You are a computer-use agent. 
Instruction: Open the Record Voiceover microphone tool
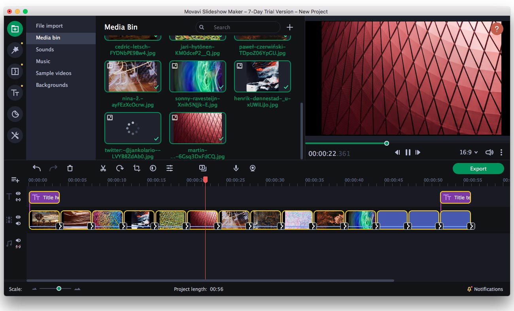[x=236, y=168]
